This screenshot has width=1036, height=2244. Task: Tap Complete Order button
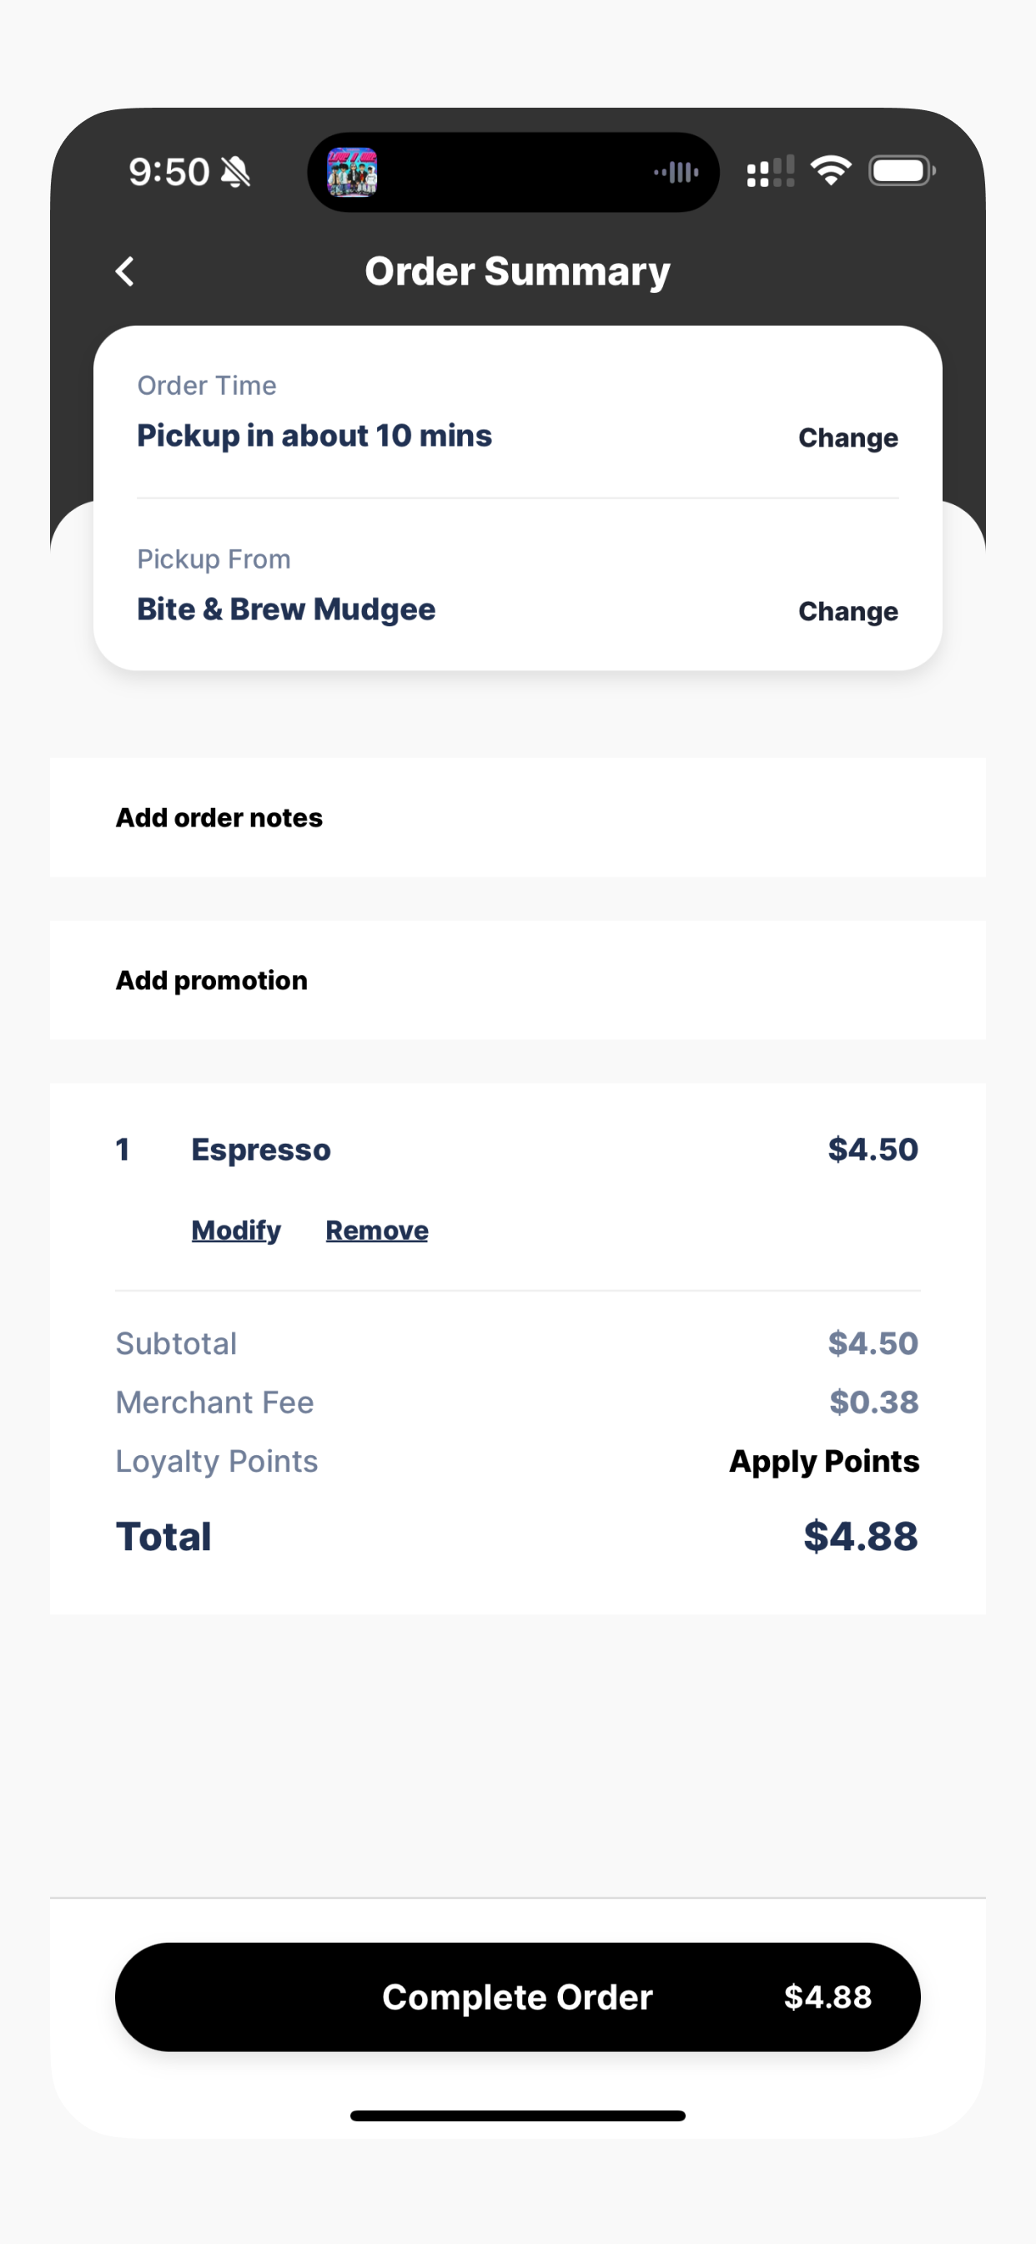coord(518,1997)
